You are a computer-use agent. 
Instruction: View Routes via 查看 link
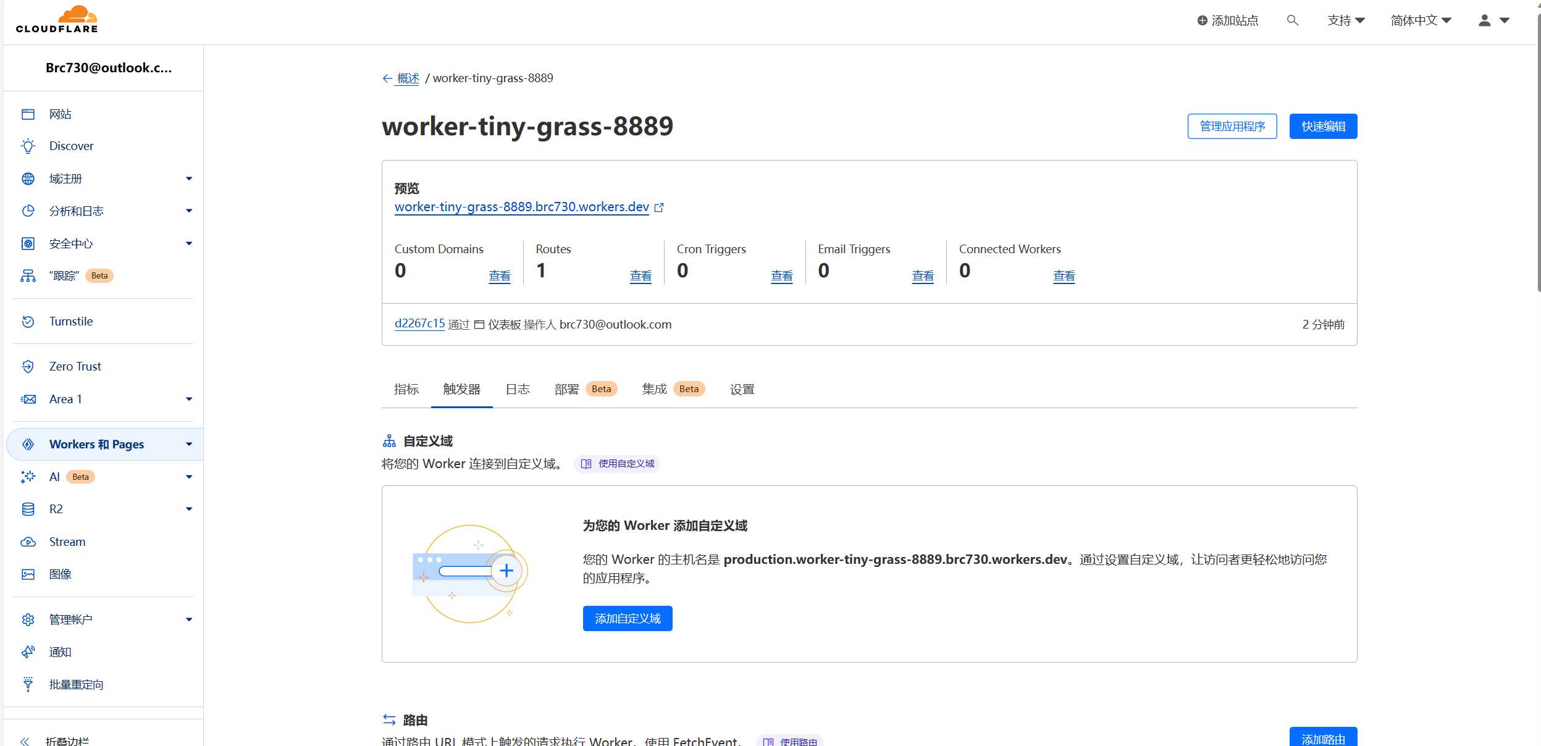[640, 276]
